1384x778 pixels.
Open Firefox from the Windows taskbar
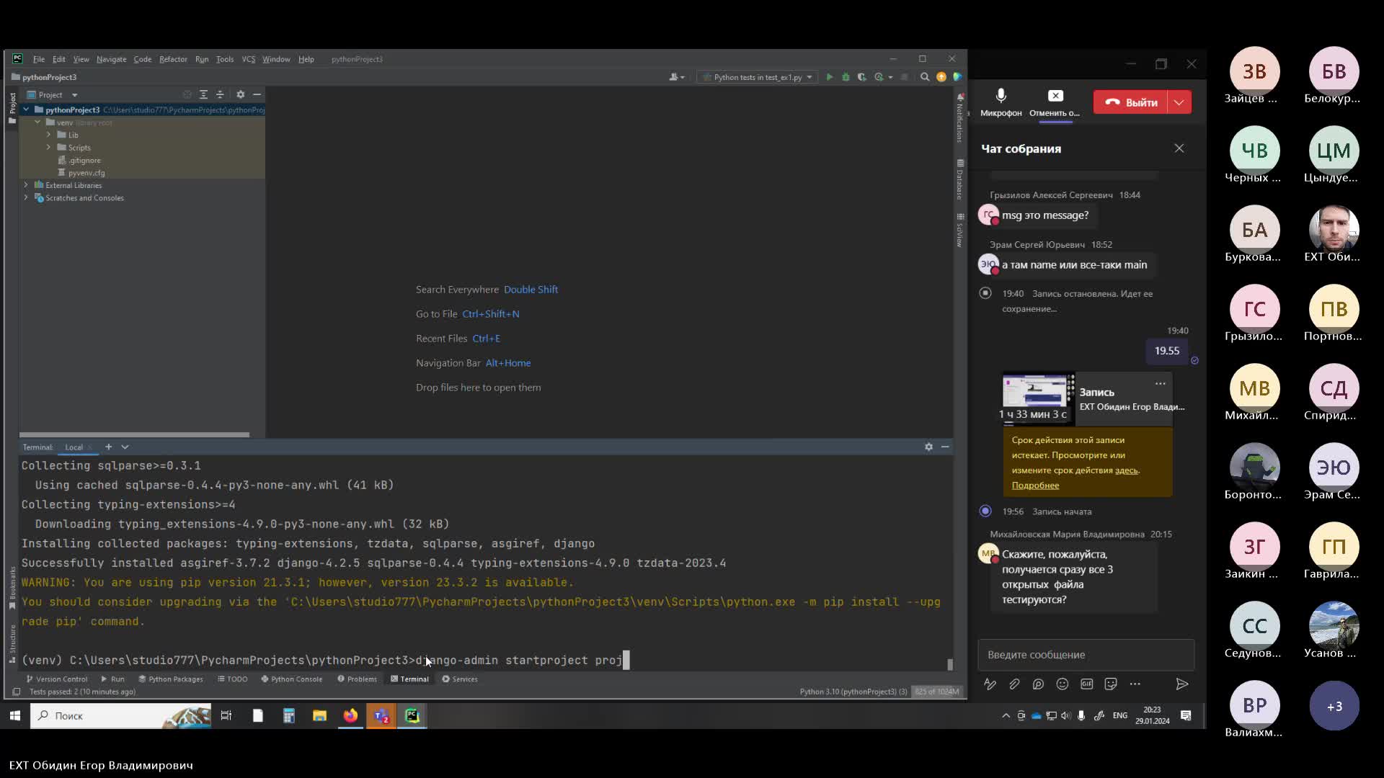pos(350,715)
